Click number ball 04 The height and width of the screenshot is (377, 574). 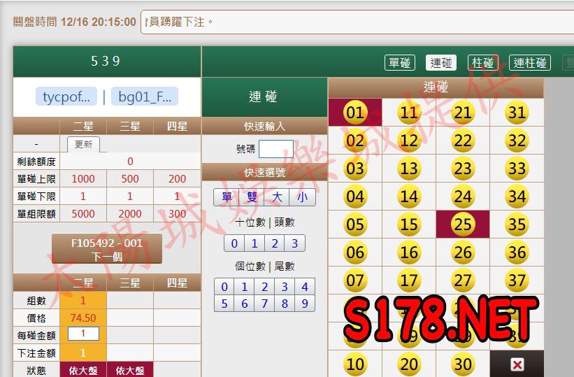(x=355, y=197)
